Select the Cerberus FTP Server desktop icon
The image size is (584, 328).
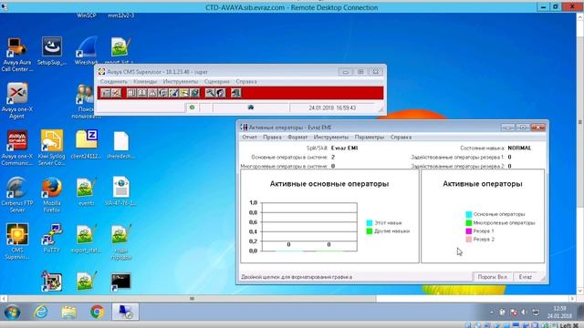(x=16, y=194)
